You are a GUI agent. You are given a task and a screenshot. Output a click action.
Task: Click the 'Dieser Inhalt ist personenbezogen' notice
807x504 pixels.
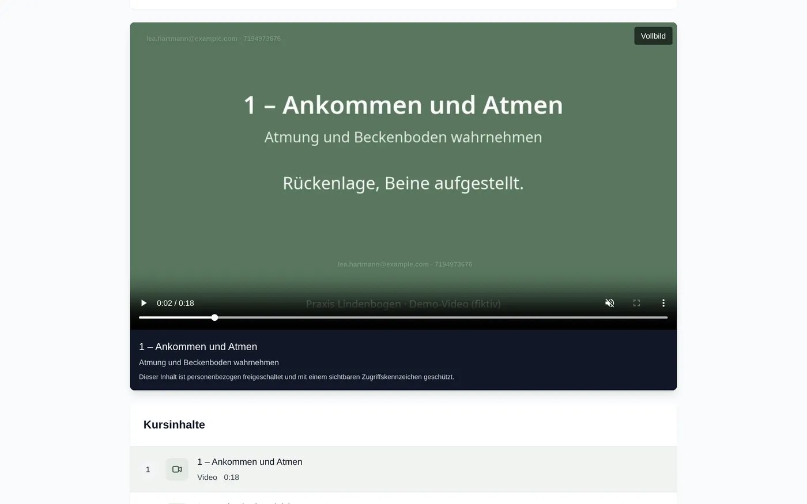(296, 377)
